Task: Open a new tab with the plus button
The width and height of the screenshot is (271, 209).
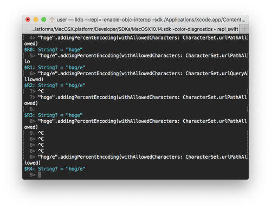Action: 244,29
